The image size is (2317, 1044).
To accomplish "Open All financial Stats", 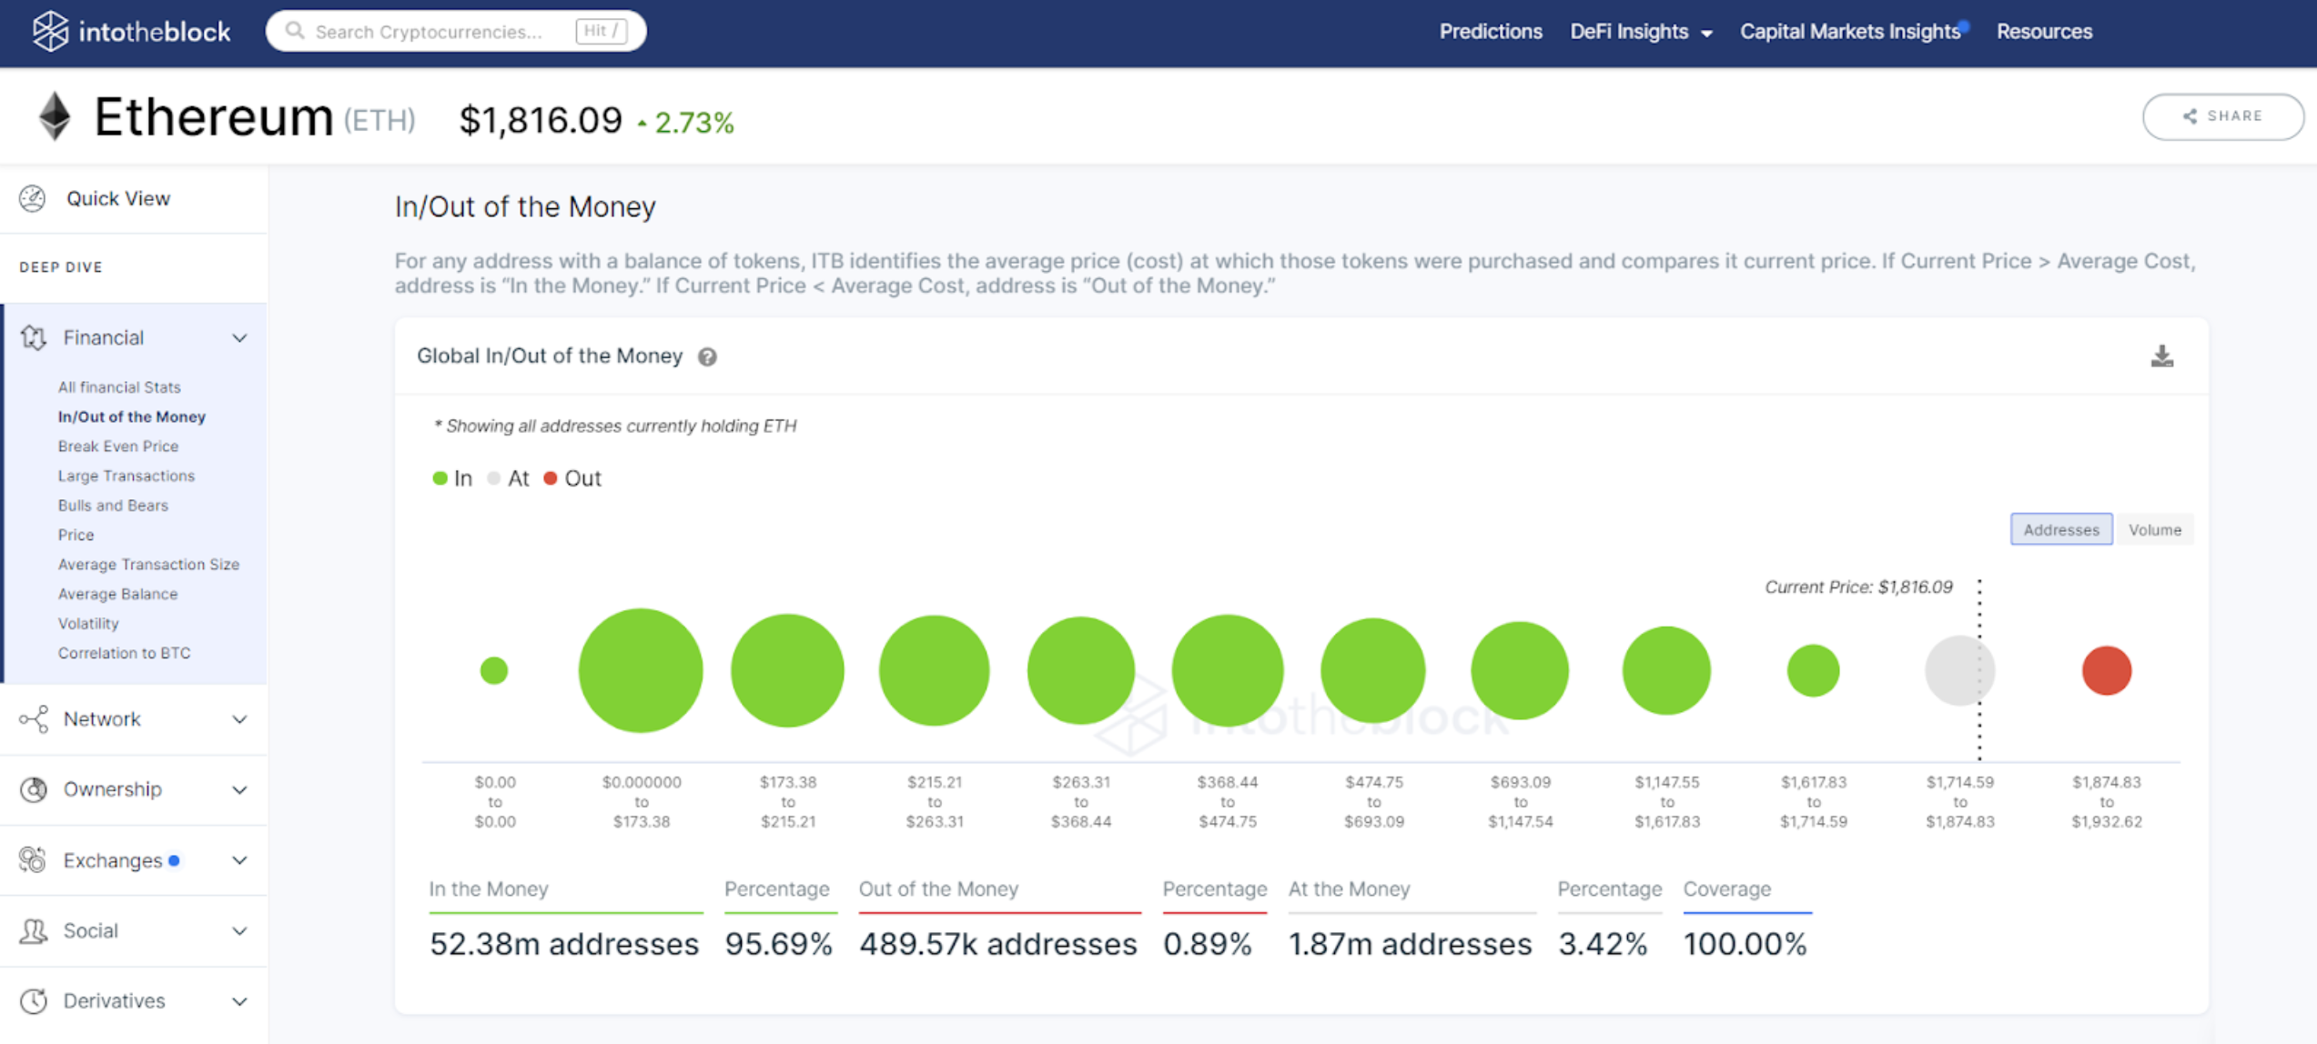I will coord(119,387).
